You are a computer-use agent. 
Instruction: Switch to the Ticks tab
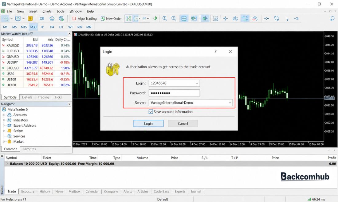58,97
